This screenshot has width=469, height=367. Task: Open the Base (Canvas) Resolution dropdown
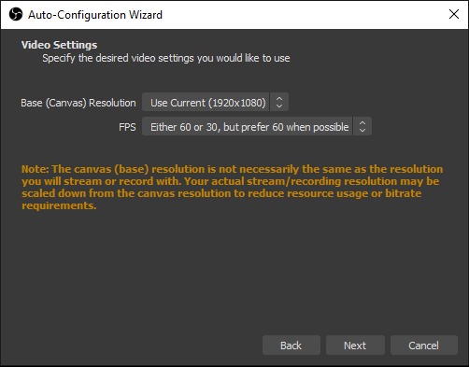(x=215, y=102)
